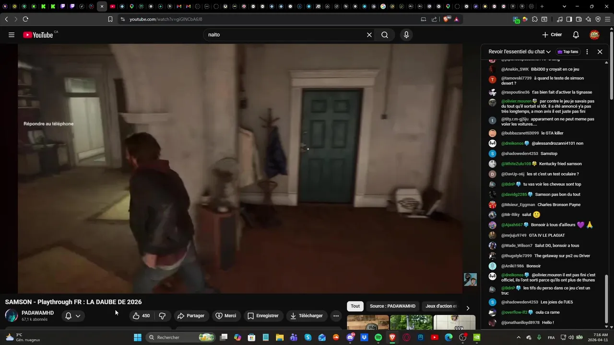Viewport: 614px width, 345px height.
Task: Click the taskbar Rechercher search box
Action: (x=181, y=337)
